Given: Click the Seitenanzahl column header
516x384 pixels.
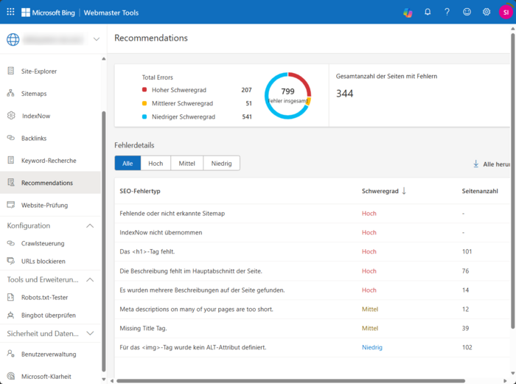Looking at the screenshot, I should point(480,191).
